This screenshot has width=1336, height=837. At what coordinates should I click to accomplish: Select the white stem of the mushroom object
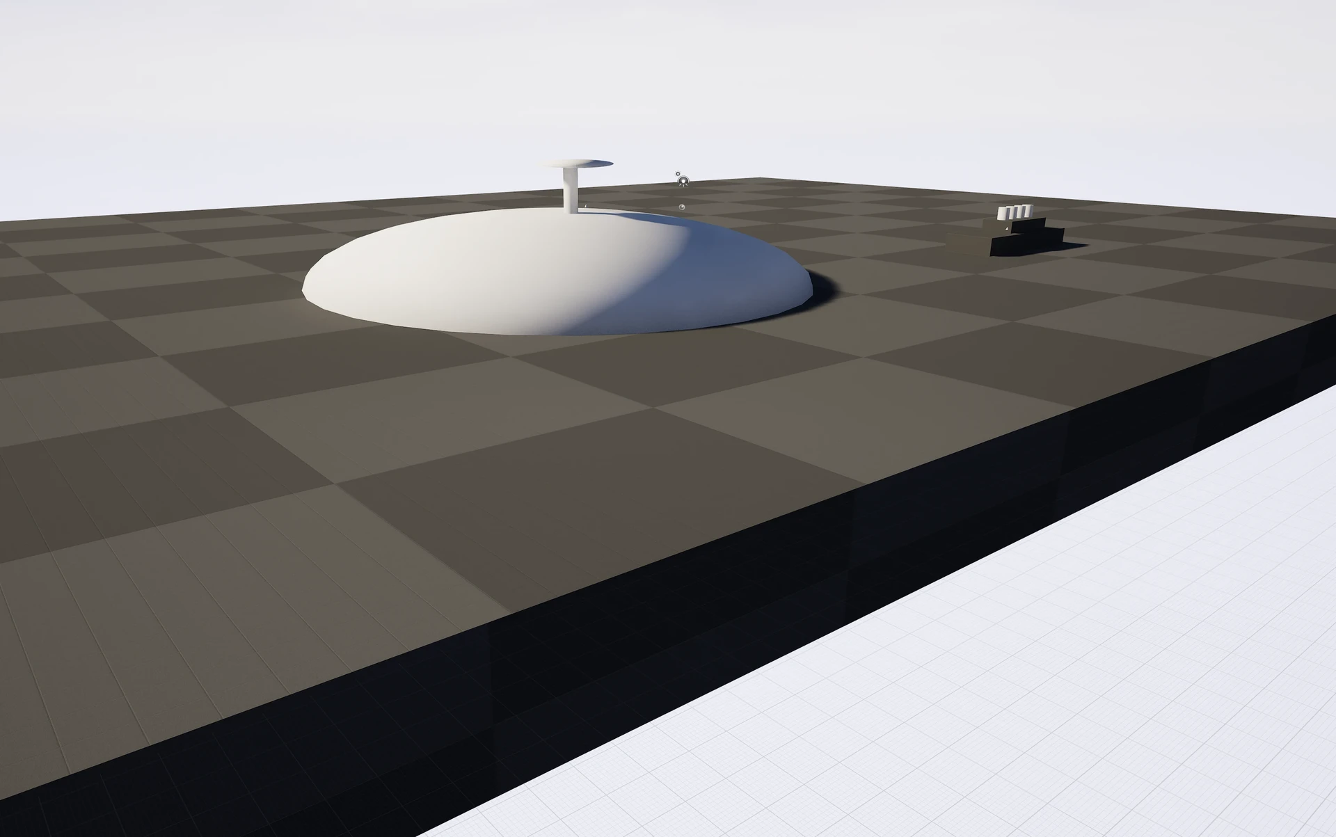(x=572, y=190)
